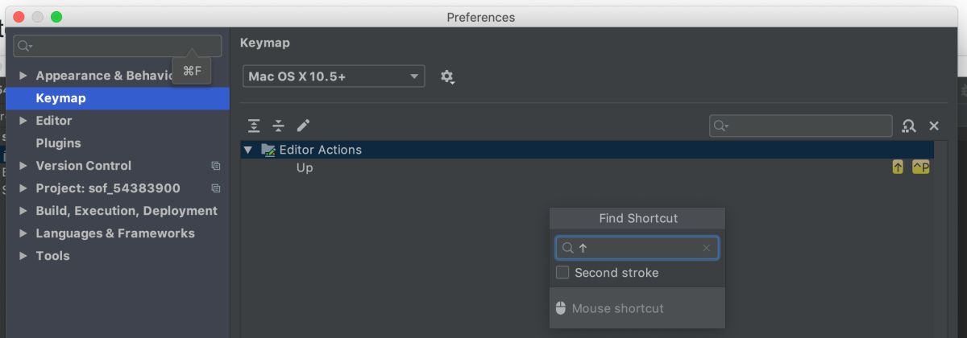Select the Keymap settings page
This screenshot has width=967, height=338.
point(60,98)
